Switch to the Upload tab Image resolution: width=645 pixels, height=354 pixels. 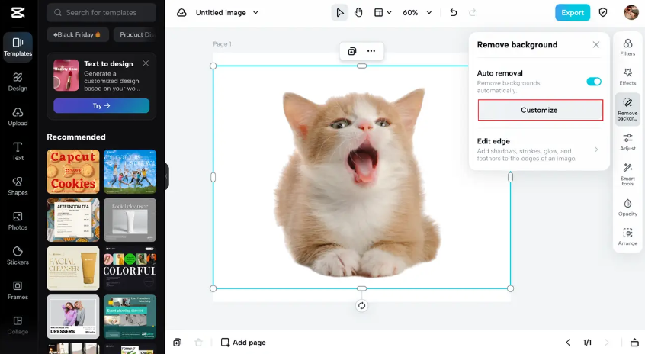coord(18,117)
